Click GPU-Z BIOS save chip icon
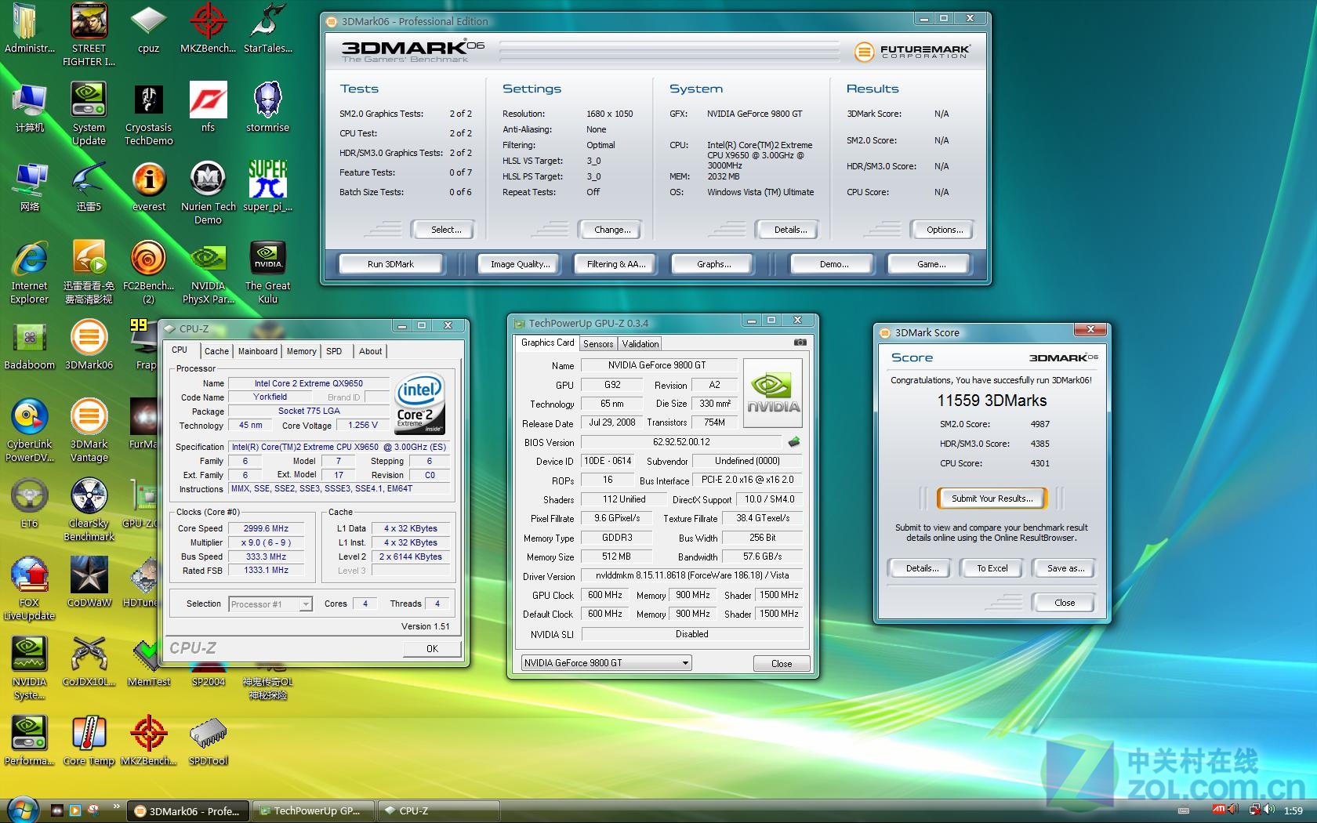Viewport: 1317px width, 823px height. (794, 442)
